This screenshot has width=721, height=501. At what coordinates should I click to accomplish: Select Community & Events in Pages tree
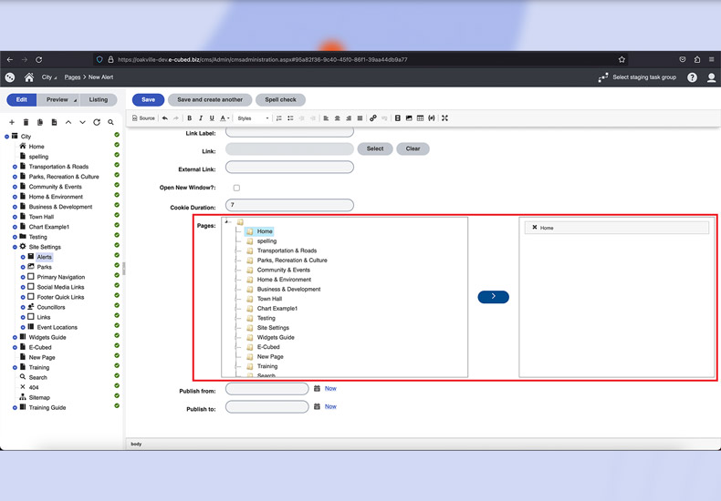(283, 270)
